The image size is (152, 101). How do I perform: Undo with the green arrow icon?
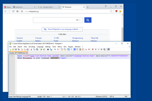tap(41, 49)
